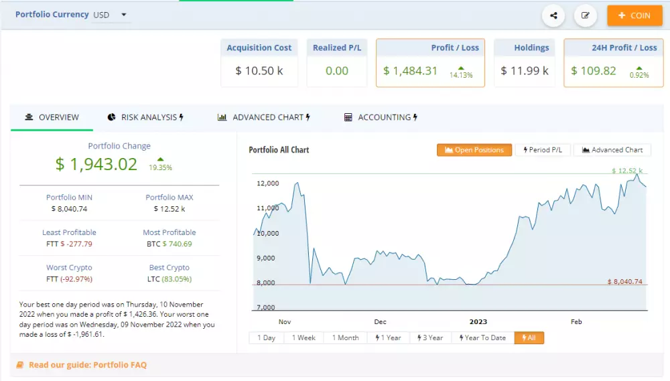
Task: Click the share portfolio icon
Action: (553, 15)
